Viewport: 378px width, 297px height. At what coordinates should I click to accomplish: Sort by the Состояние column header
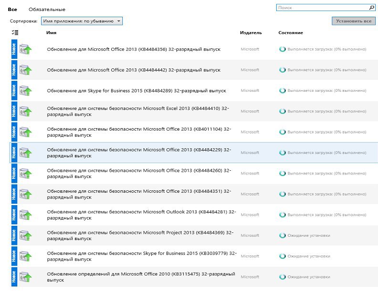(x=291, y=33)
